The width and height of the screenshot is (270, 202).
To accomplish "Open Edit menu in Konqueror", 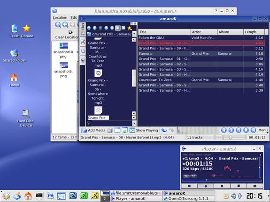I will (74, 17).
